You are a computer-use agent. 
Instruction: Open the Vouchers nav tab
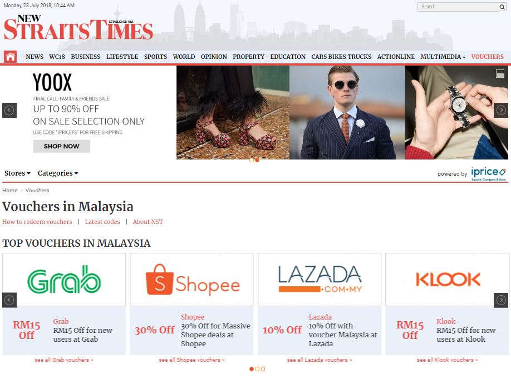pyautogui.click(x=487, y=57)
